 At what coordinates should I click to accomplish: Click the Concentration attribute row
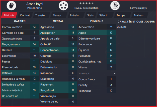coord(58,50)
